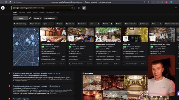Screen dimensions: 179x100
Task: Click the bookmark icon in address bar
Action: [148, 2]
